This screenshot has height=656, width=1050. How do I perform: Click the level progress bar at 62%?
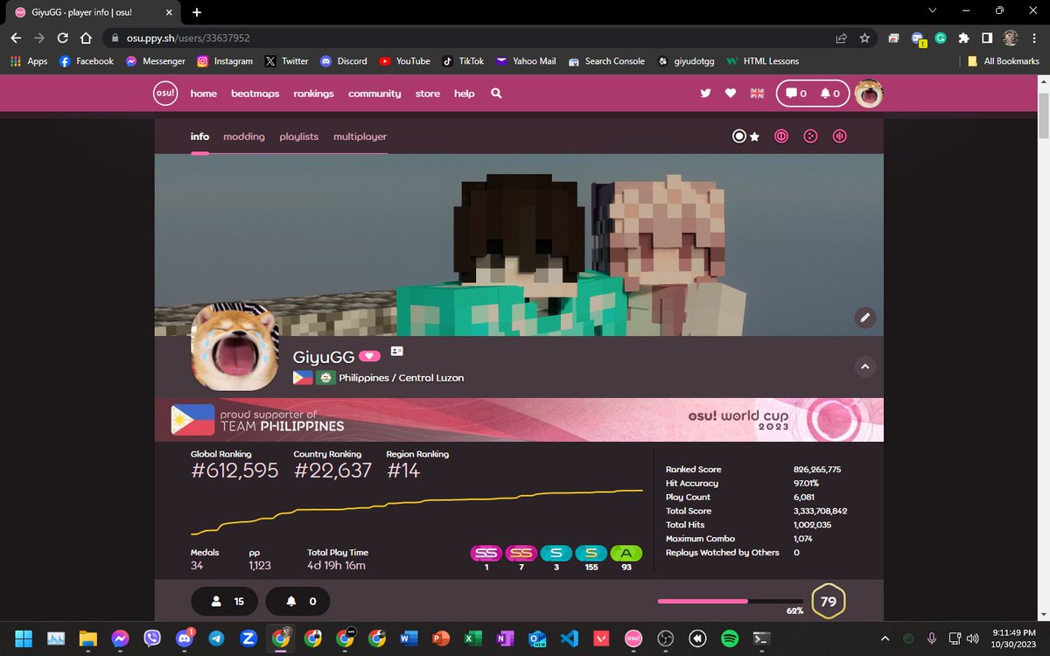[x=730, y=602]
